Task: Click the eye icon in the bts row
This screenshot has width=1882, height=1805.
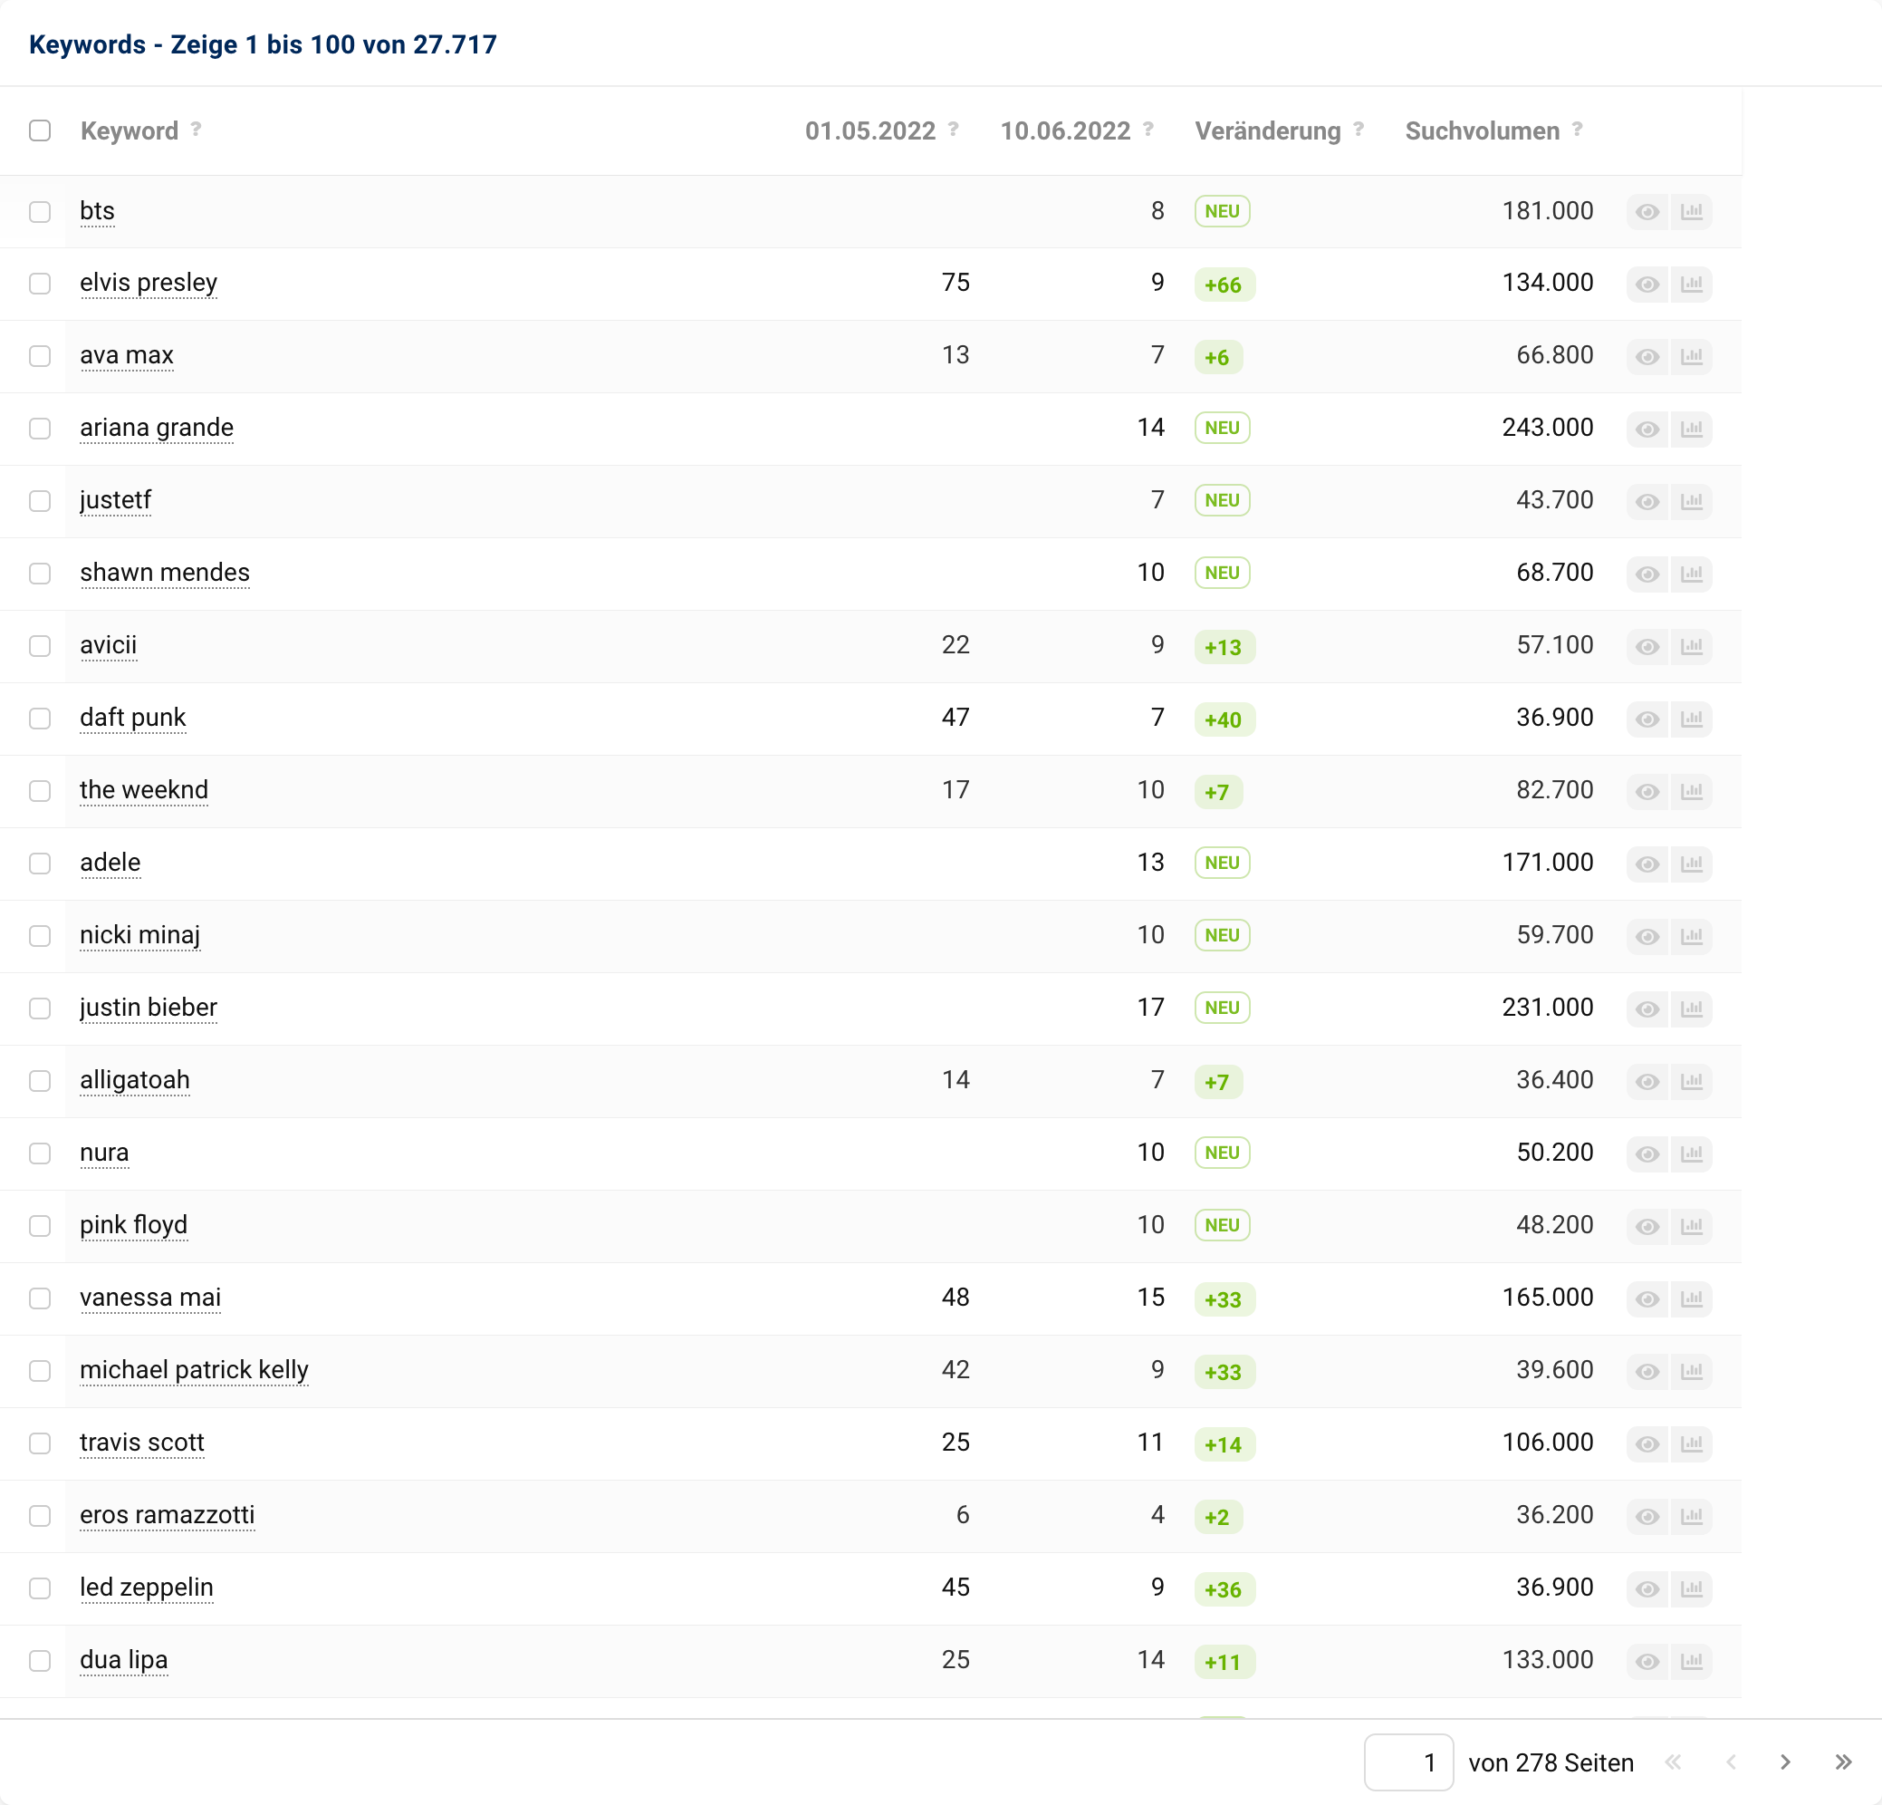Action: pyautogui.click(x=1647, y=212)
